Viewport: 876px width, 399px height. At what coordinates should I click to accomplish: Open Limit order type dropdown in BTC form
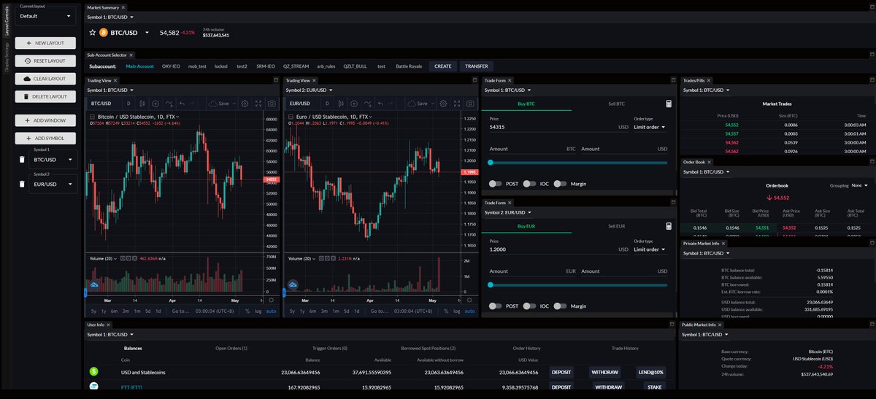coord(650,127)
